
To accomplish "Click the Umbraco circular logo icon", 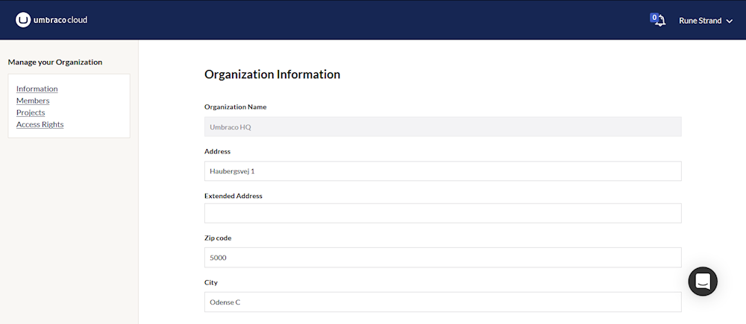I will 23,20.
